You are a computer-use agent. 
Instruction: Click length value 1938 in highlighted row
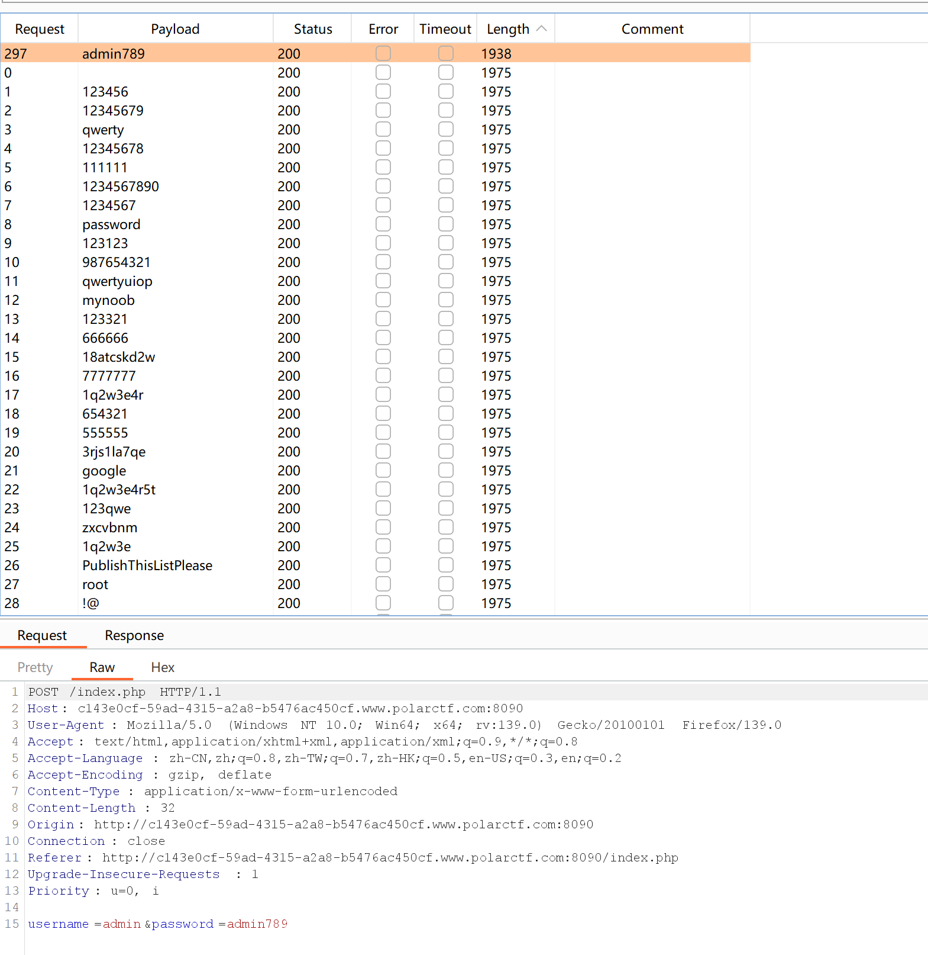496,53
